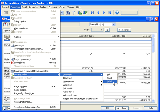
Task: Open the Bestand menu
Action: pos(5,7)
